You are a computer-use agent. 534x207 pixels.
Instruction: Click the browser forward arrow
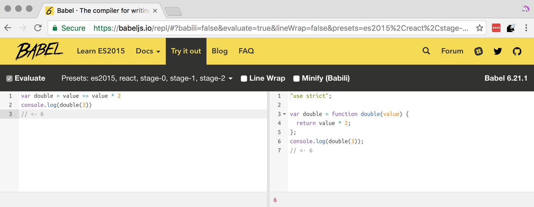point(23,28)
